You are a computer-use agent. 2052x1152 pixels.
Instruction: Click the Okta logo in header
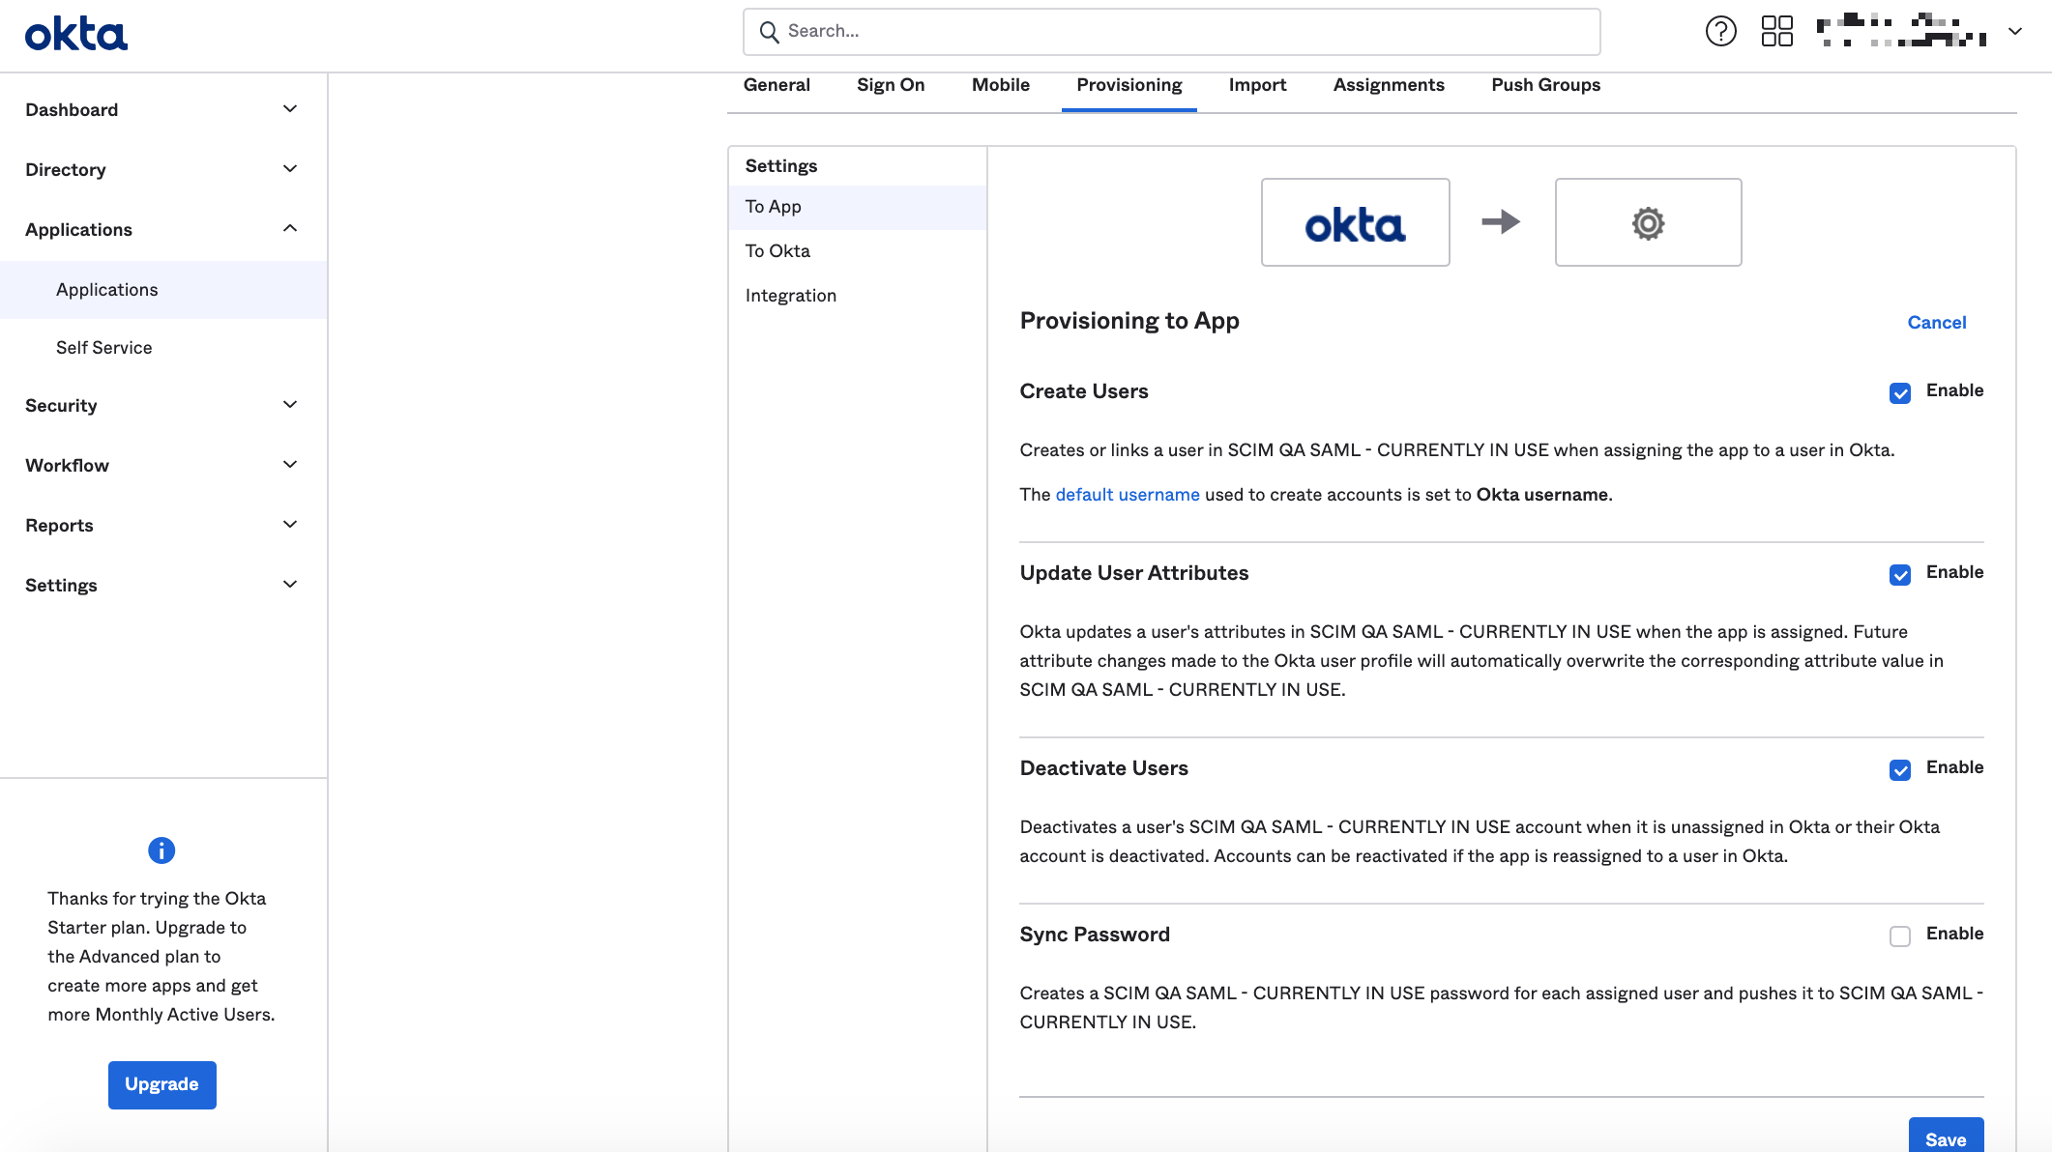click(x=76, y=34)
